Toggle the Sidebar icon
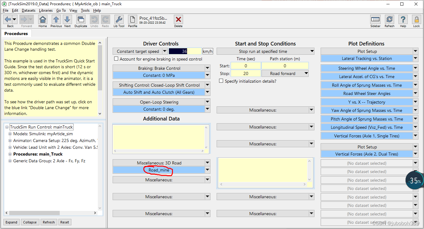 375,19
